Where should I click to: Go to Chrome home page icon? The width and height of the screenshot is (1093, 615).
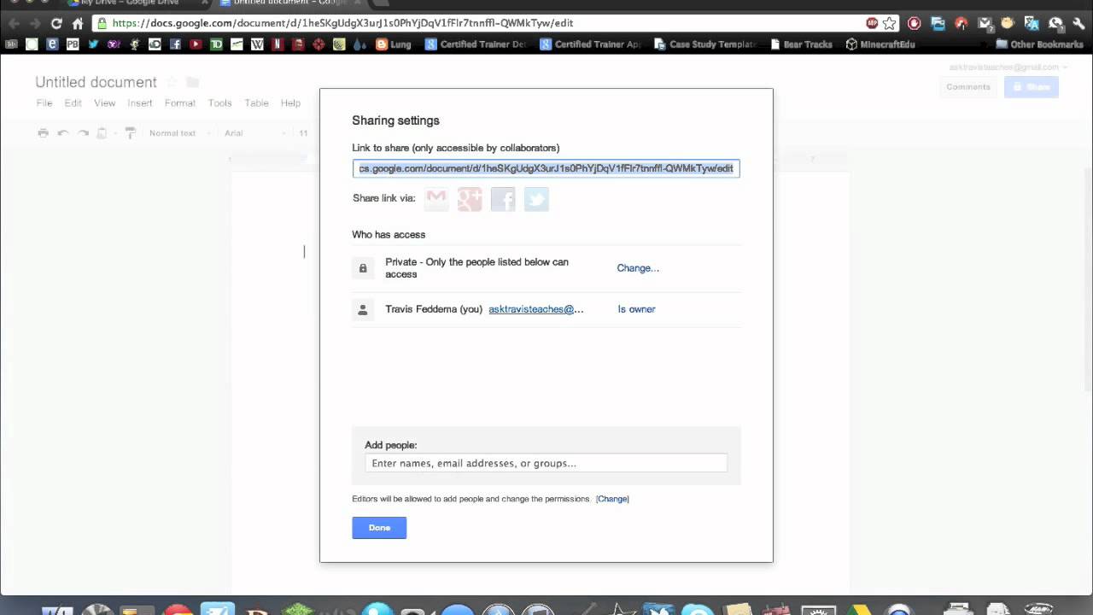tap(78, 23)
